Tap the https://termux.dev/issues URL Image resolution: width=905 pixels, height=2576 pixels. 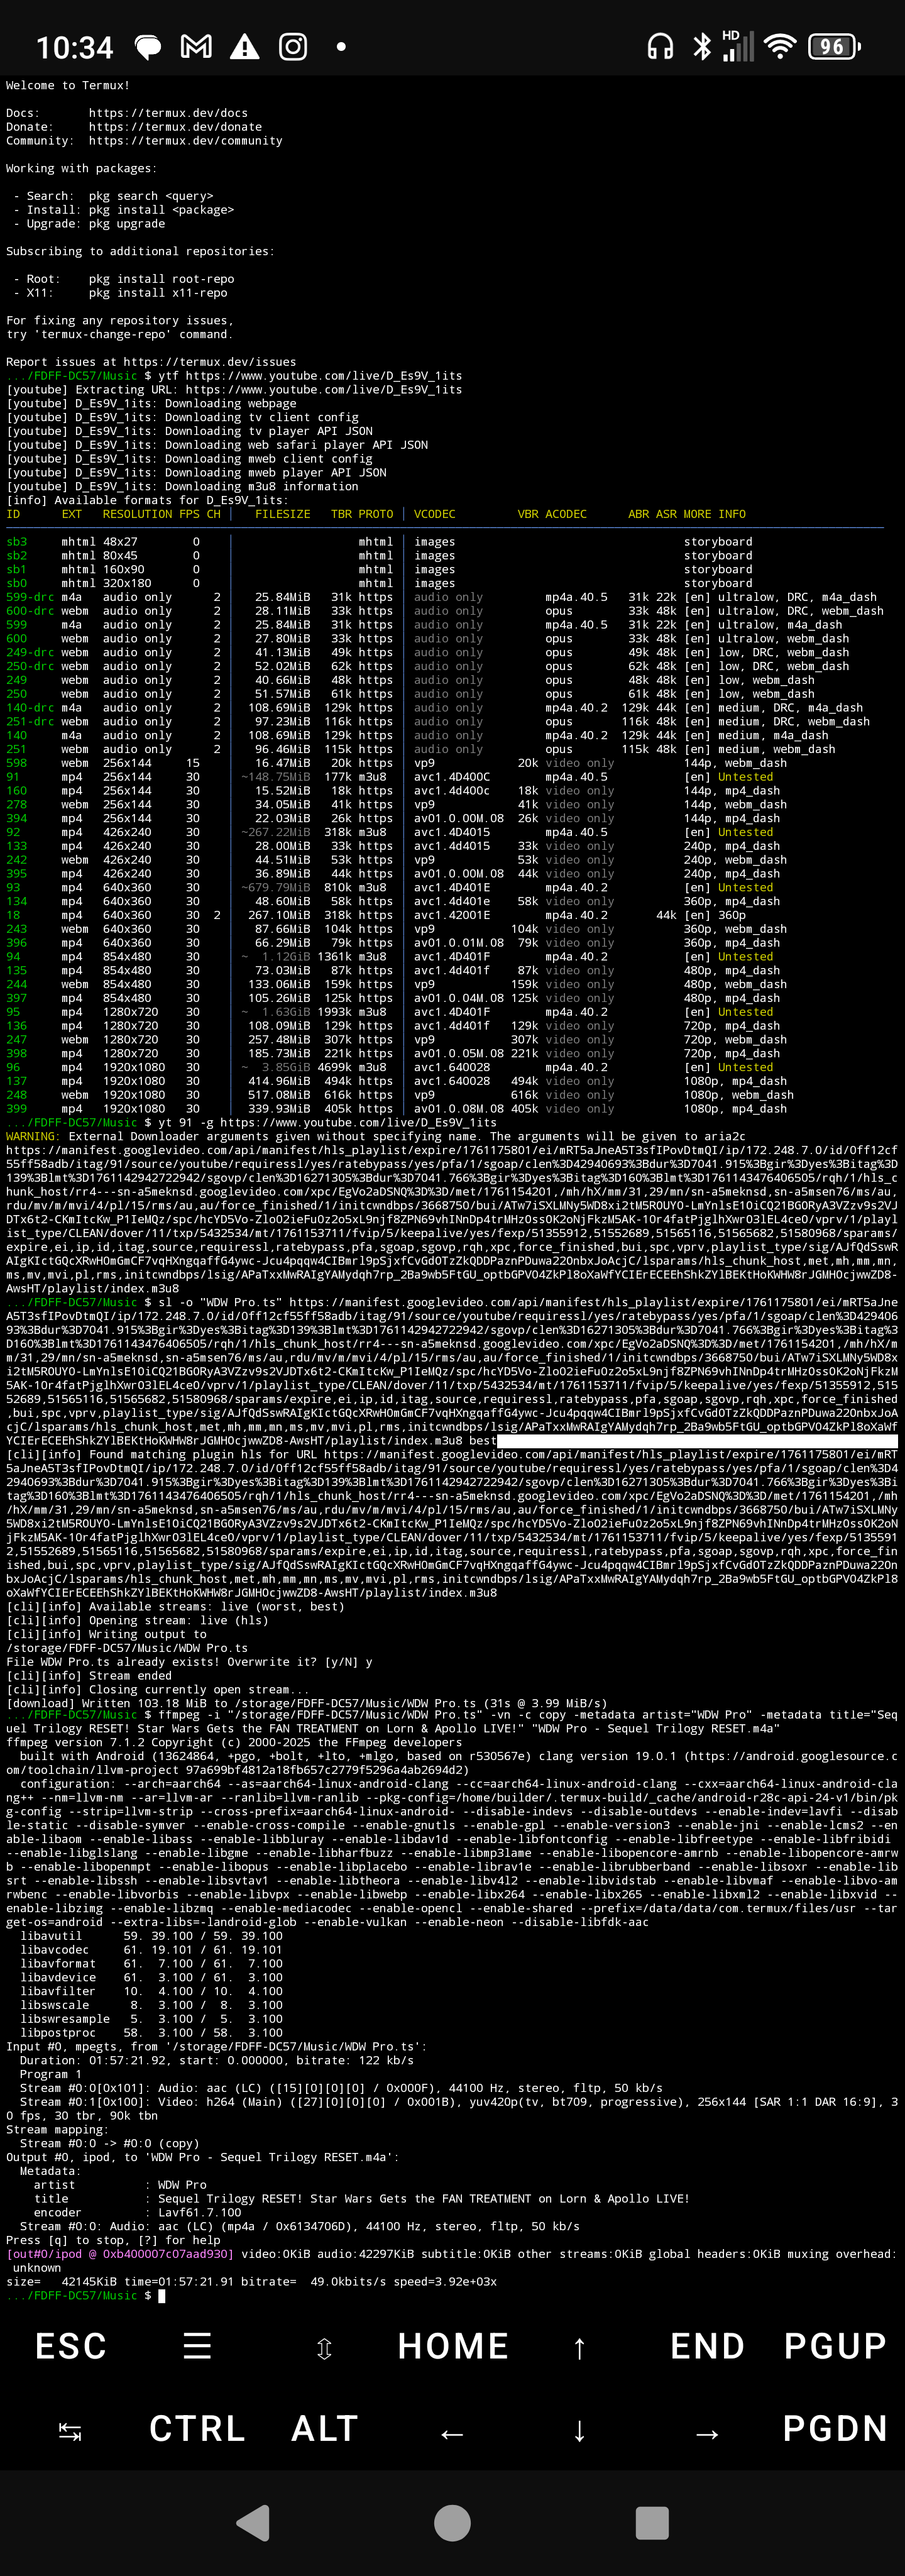(210, 362)
